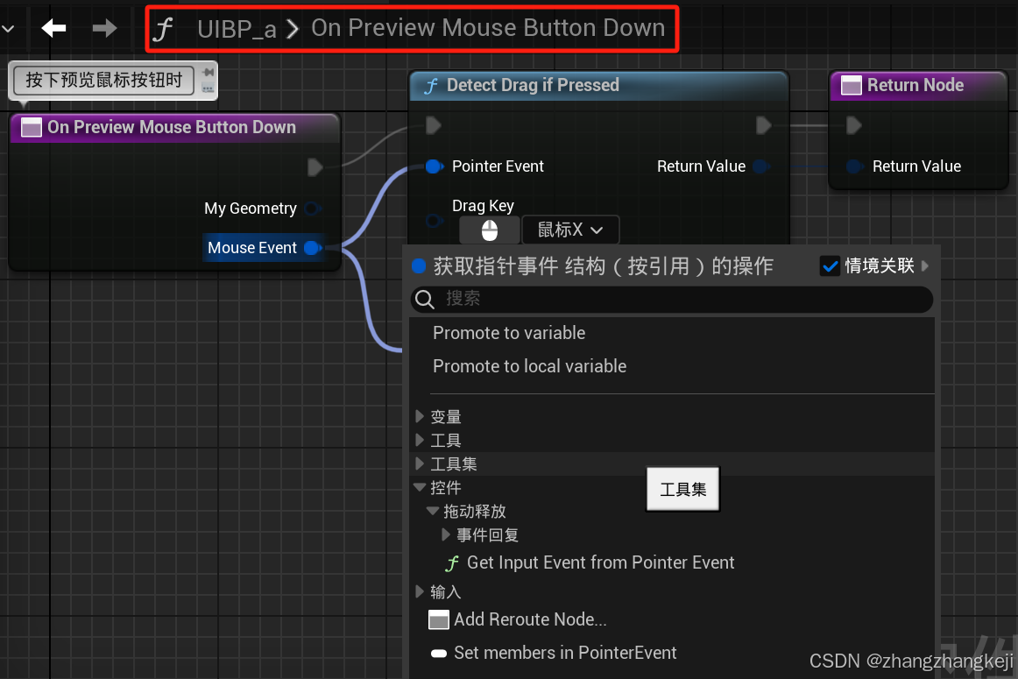The image size is (1018, 679).
Task: Expand the 事件回复 subcategory
Action: (x=445, y=534)
